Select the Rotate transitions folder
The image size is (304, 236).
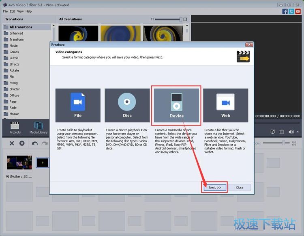pos(14,71)
